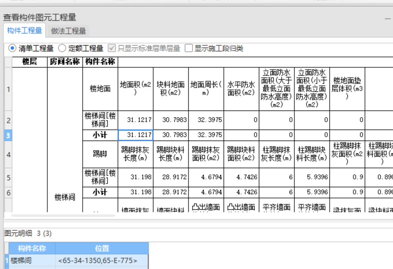Select row number 3 in the table
Image resolution: width=393 pixels, height=269 pixels.
(7, 135)
